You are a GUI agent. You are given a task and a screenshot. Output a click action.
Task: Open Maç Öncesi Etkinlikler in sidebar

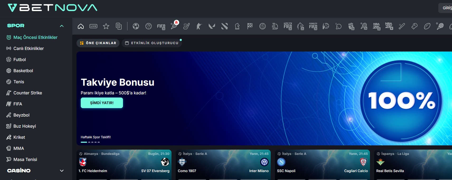35,38
